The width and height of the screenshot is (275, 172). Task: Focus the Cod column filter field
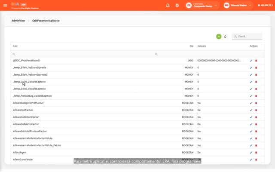pos(82,54)
